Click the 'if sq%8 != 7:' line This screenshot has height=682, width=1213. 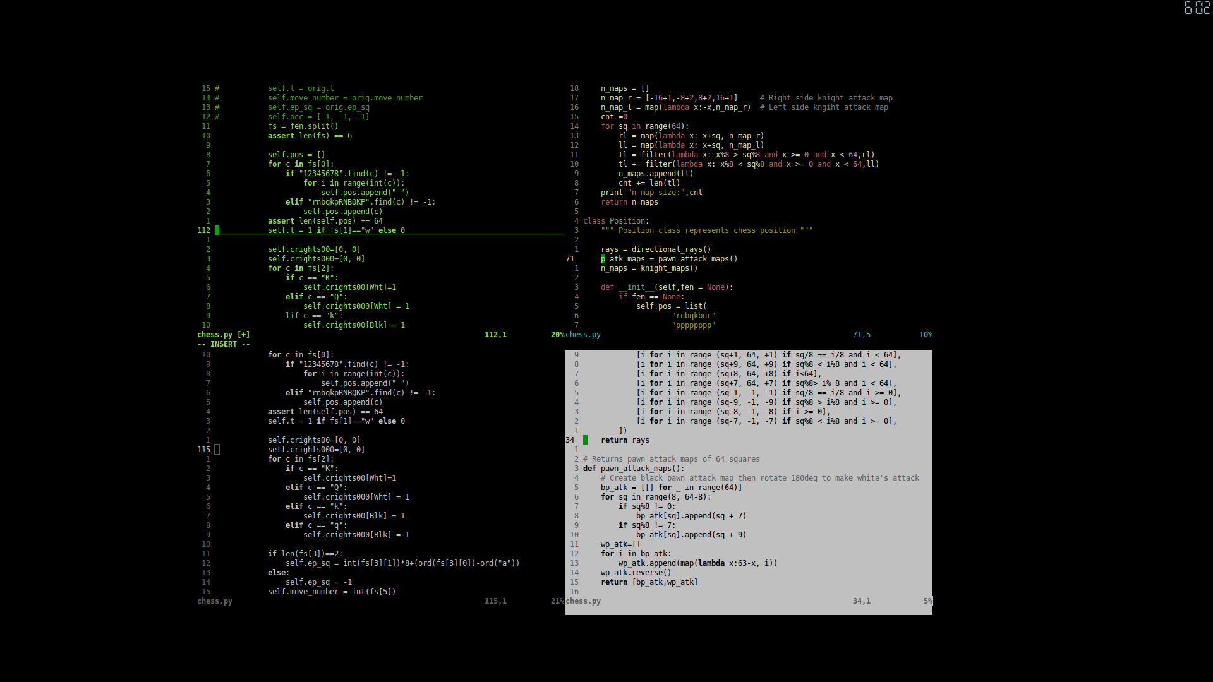[647, 525]
